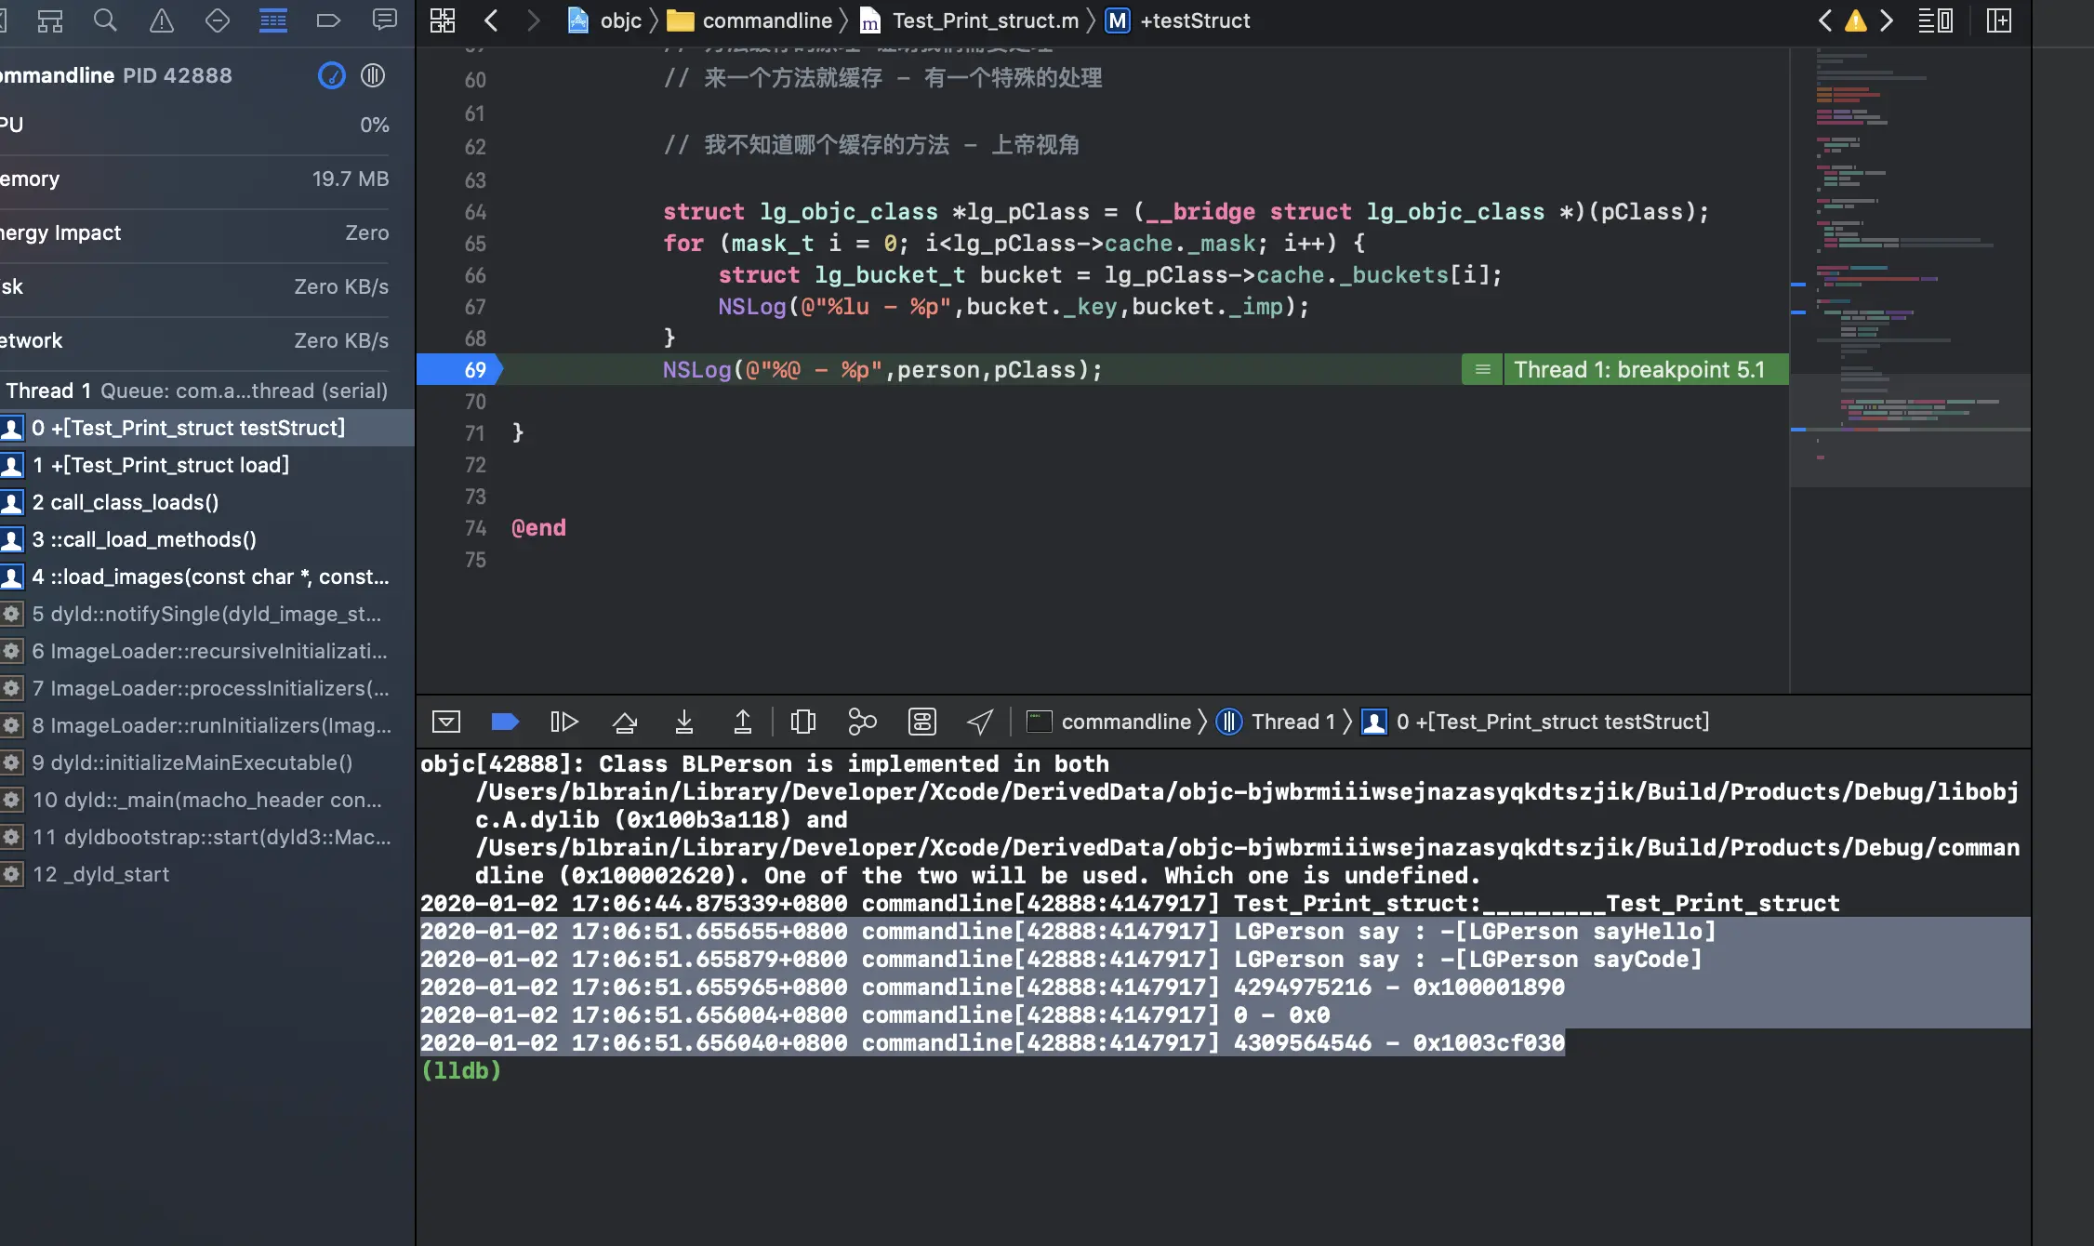2094x1246 pixels.
Task: Click the Continue program execution button
Action: coord(563,722)
